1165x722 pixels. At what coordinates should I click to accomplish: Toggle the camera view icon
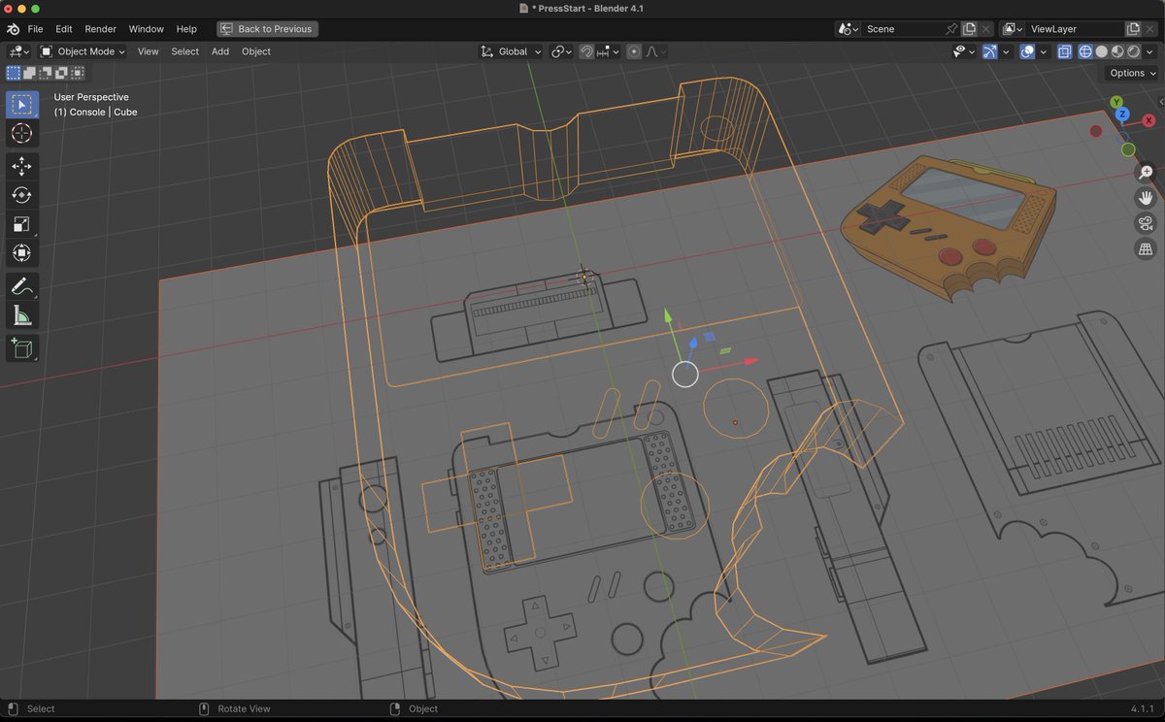pos(1147,224)
